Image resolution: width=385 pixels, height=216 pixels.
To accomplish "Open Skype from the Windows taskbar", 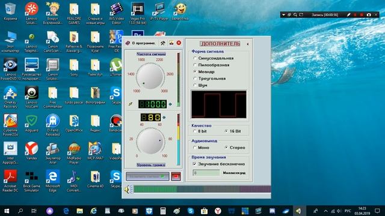I will point(191,211).
